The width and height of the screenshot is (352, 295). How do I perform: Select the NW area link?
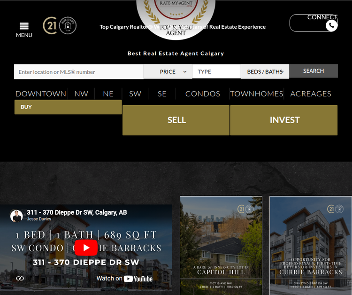tap(81, 93)
